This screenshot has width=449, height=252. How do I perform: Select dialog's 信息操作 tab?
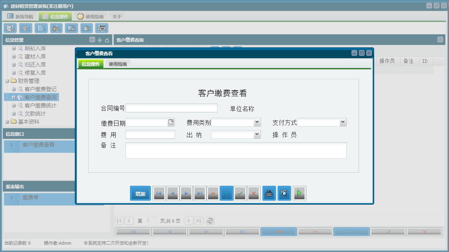click(91, 64)
